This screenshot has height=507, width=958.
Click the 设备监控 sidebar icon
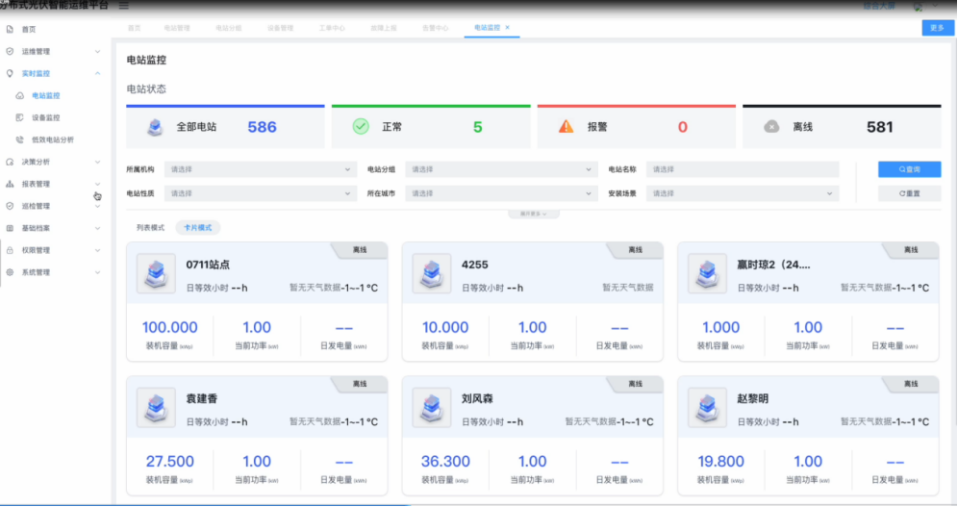(x=20, y=117)
